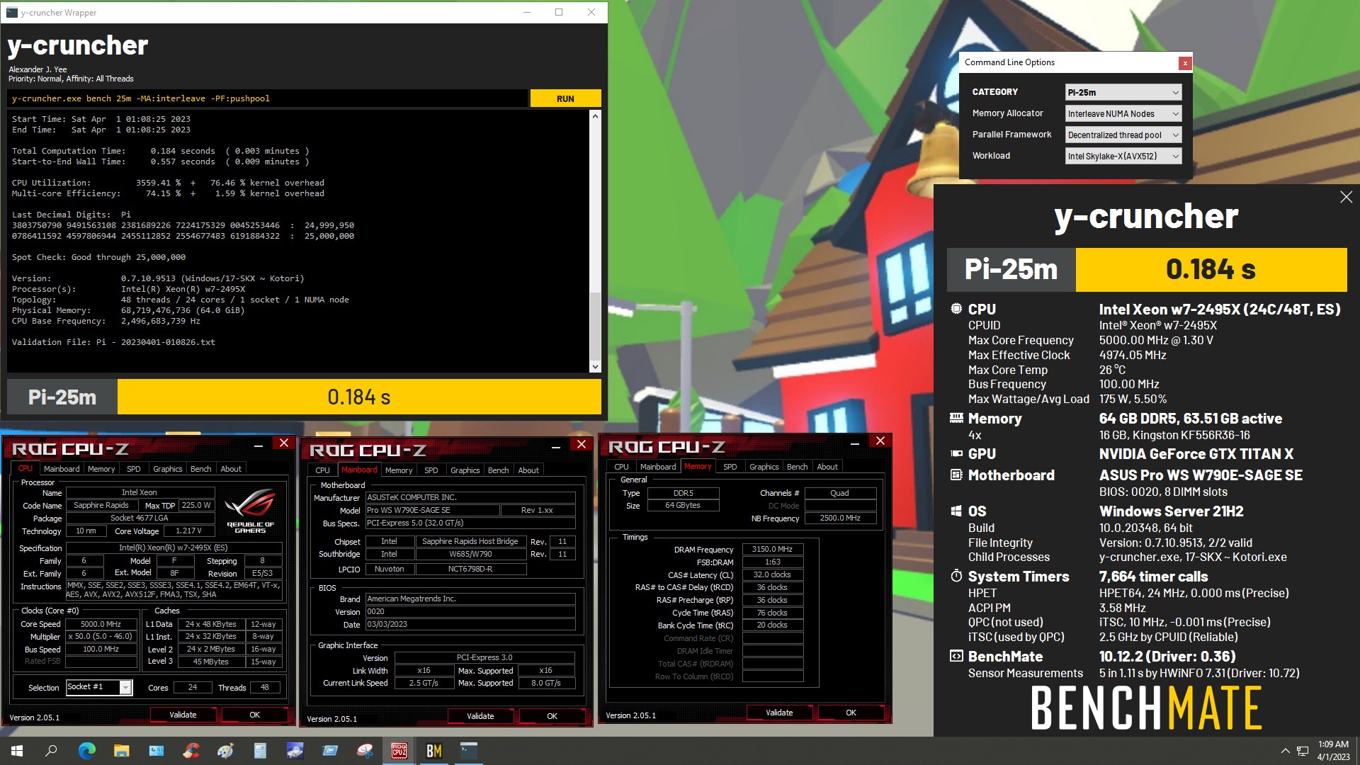Image resolution: width=1360 pixels, height=765 pixels.
Task: Click 'Windows Server 21H2' text
Action: 1172,511
